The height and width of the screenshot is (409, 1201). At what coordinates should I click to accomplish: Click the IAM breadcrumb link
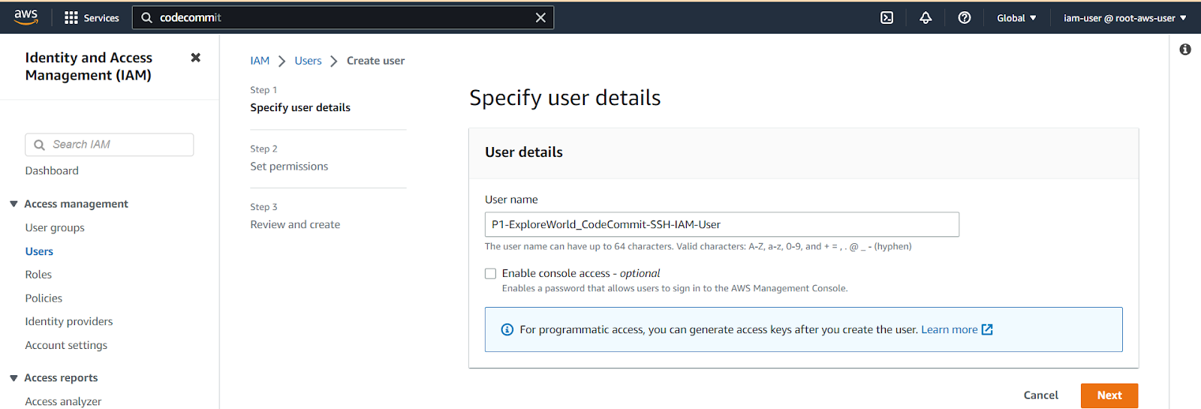coord(260,61)
